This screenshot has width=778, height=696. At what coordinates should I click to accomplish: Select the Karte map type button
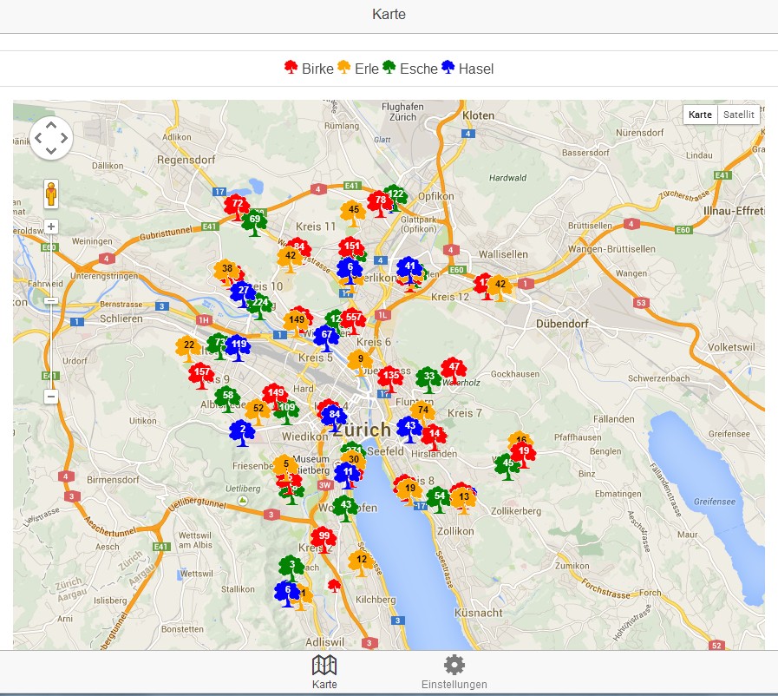tap(700, 115)
